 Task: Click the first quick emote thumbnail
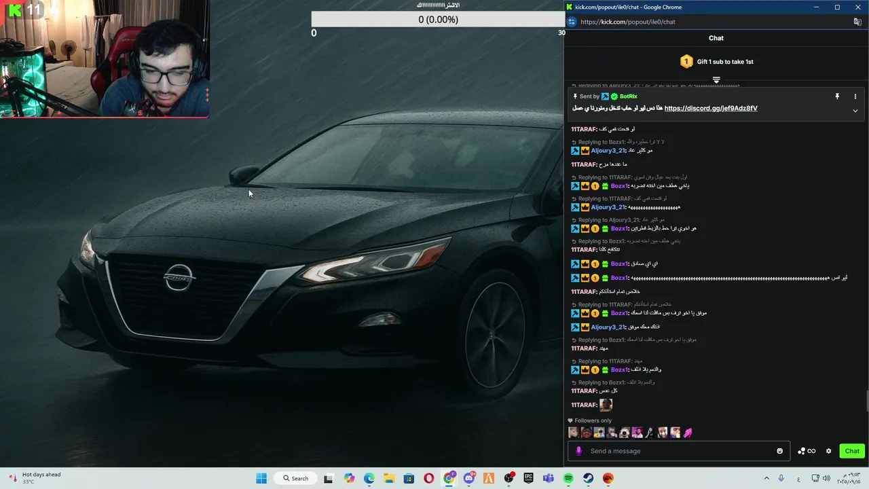click(x=574, y=433)
